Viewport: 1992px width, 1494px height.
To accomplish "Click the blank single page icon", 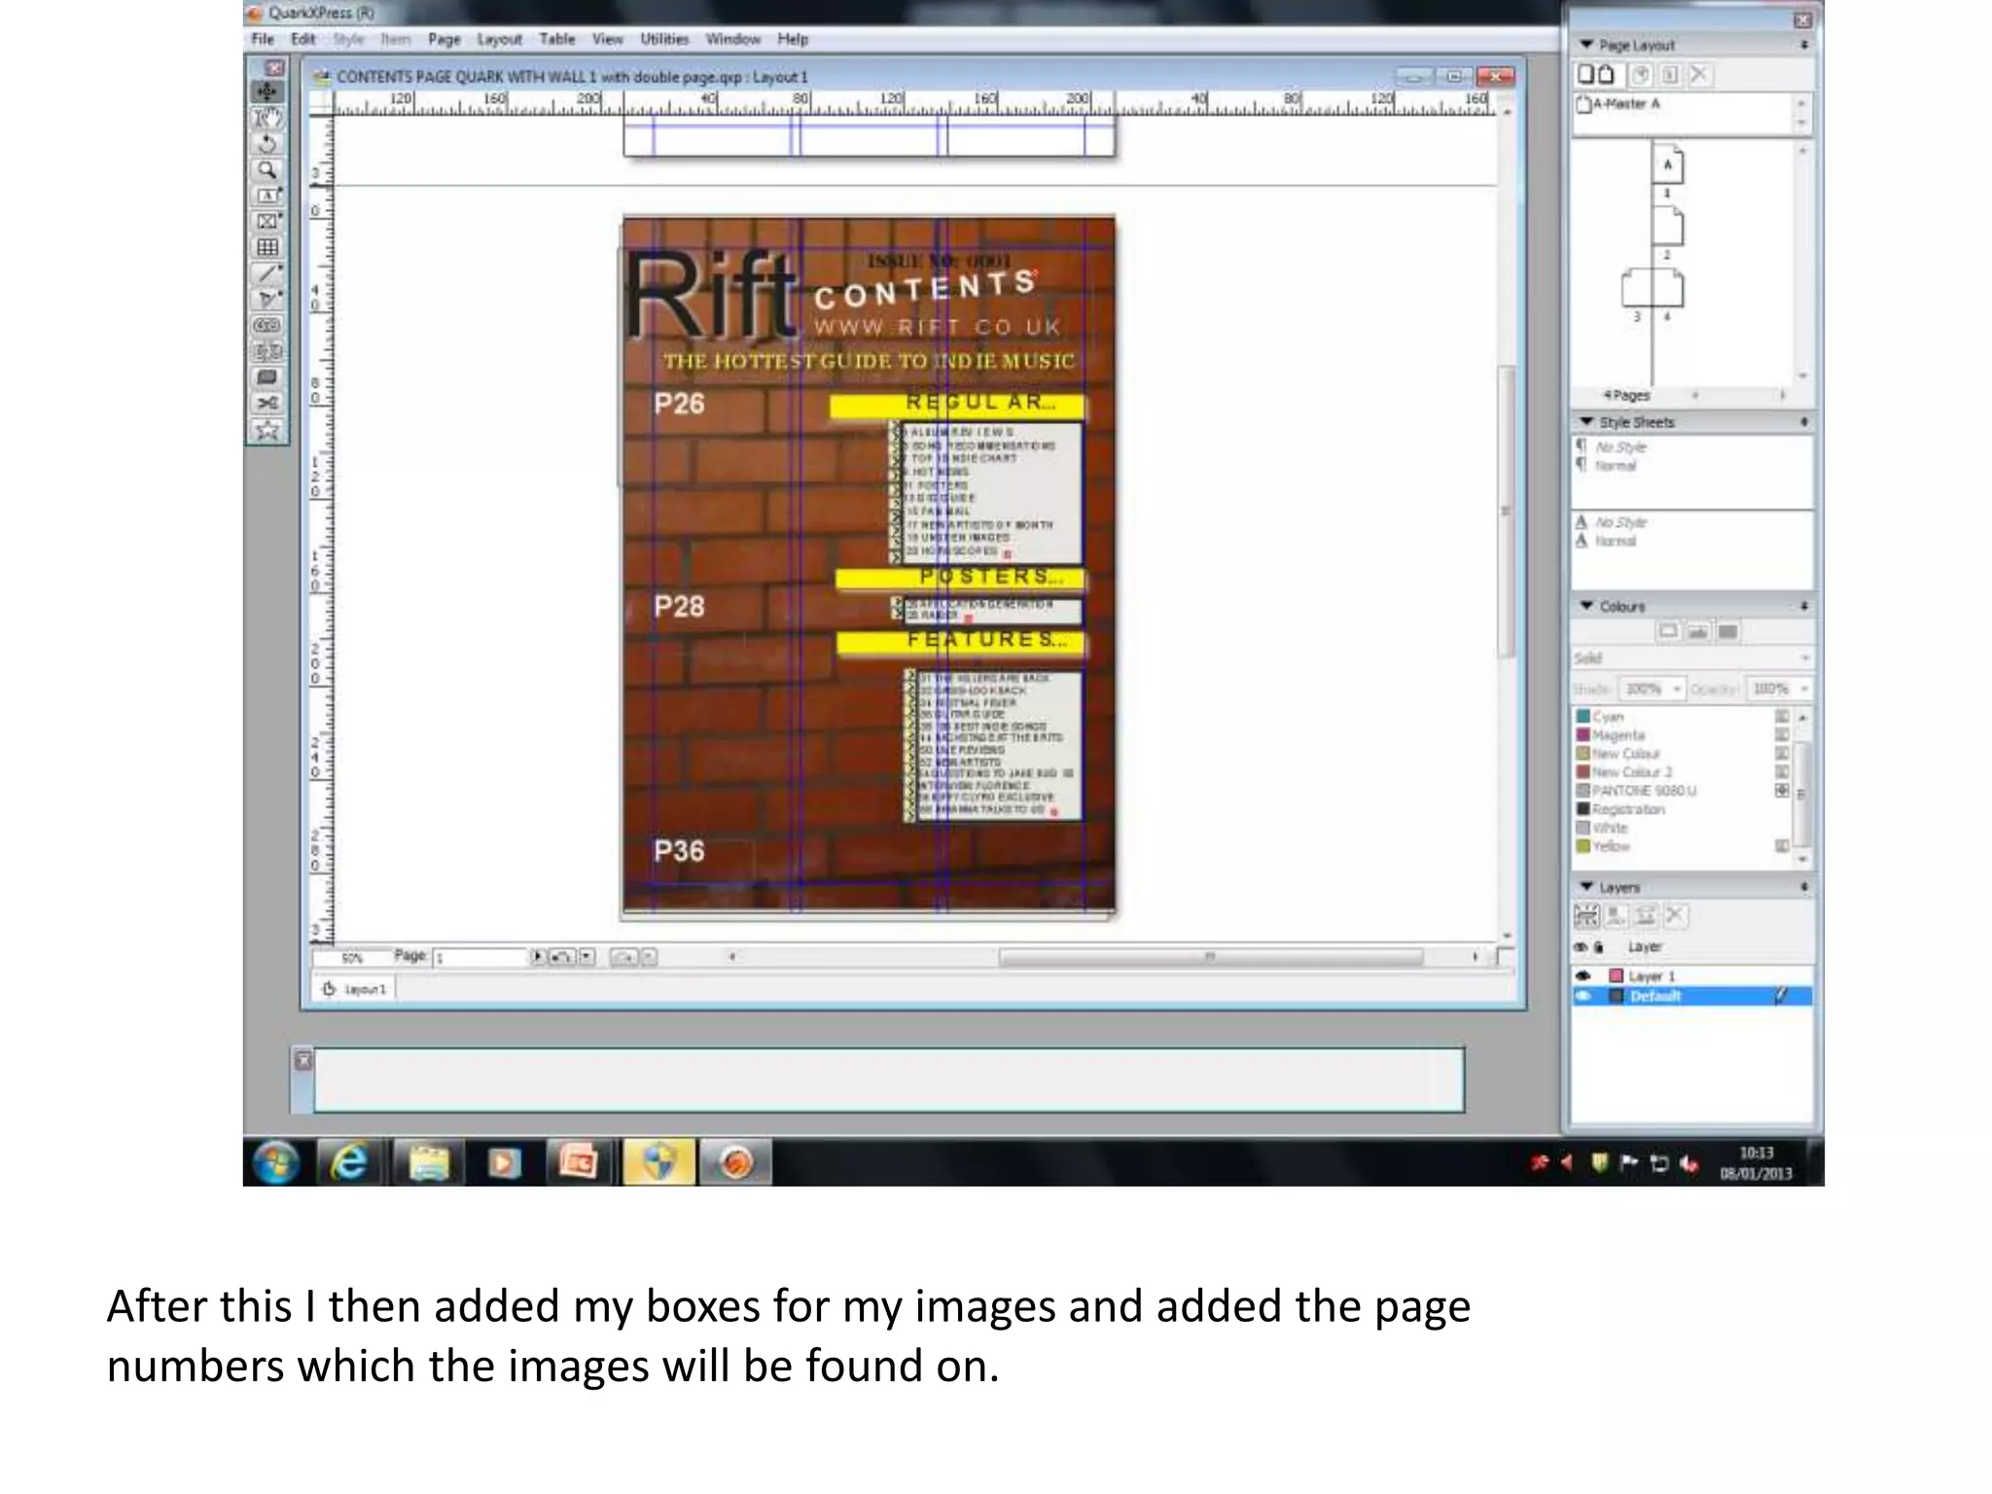I will [x=1585, y=74].
